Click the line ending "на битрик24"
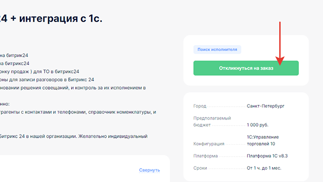323x182 pixels. click(14, 55)
